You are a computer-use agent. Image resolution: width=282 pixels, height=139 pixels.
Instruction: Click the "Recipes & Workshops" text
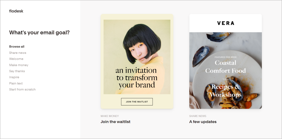[x=226, y=91]
